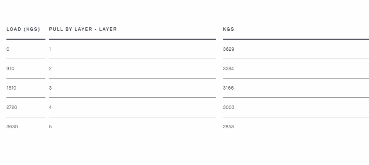Click layer number 2 cell
This screenshot has width=369, height=165.
coord(50,69)
